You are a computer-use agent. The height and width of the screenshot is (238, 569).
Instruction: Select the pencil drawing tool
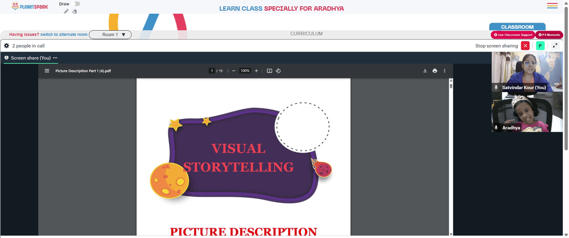point(66,11)
